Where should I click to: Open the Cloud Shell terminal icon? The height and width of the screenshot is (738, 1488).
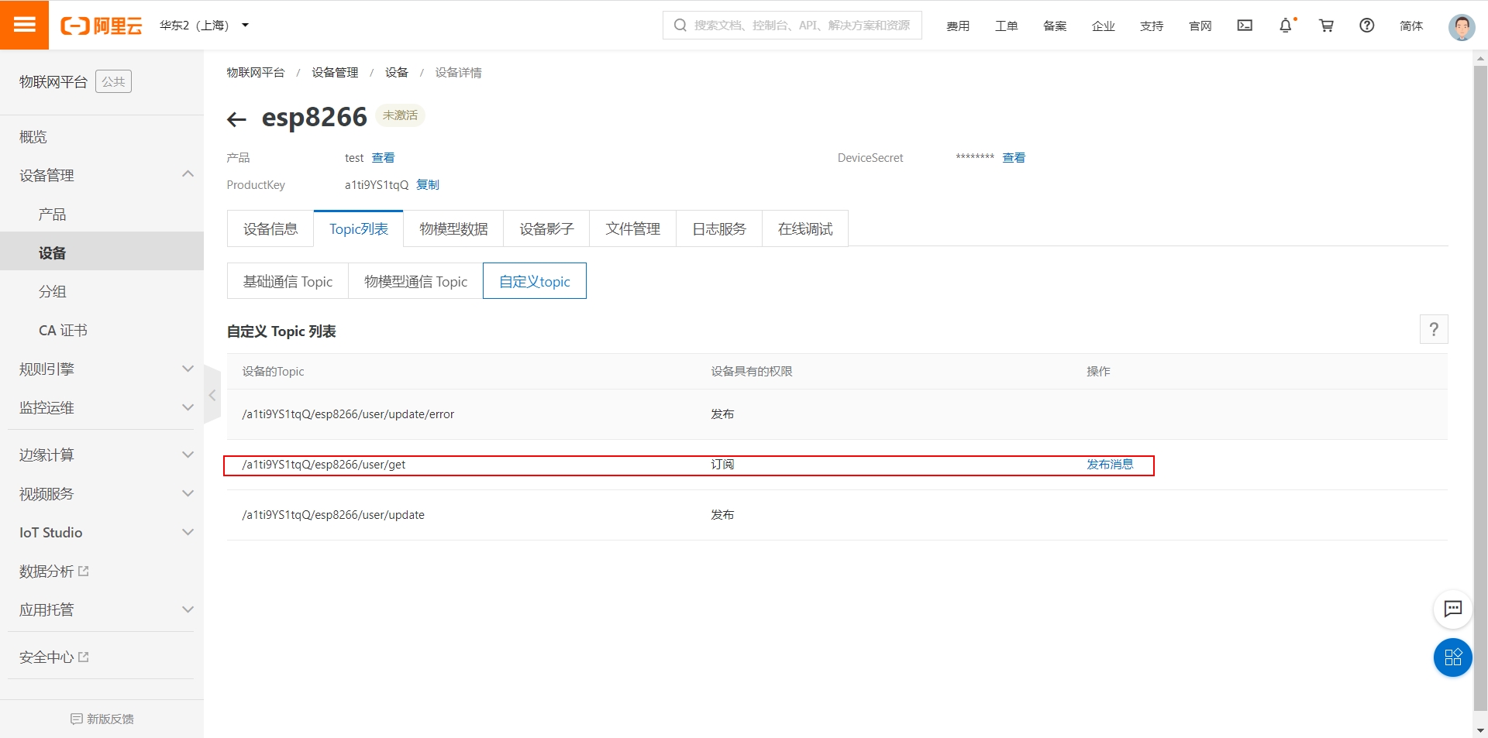tap(1245, 26)
